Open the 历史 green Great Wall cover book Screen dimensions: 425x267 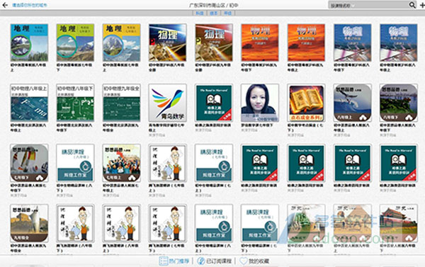tap(306, 223)
